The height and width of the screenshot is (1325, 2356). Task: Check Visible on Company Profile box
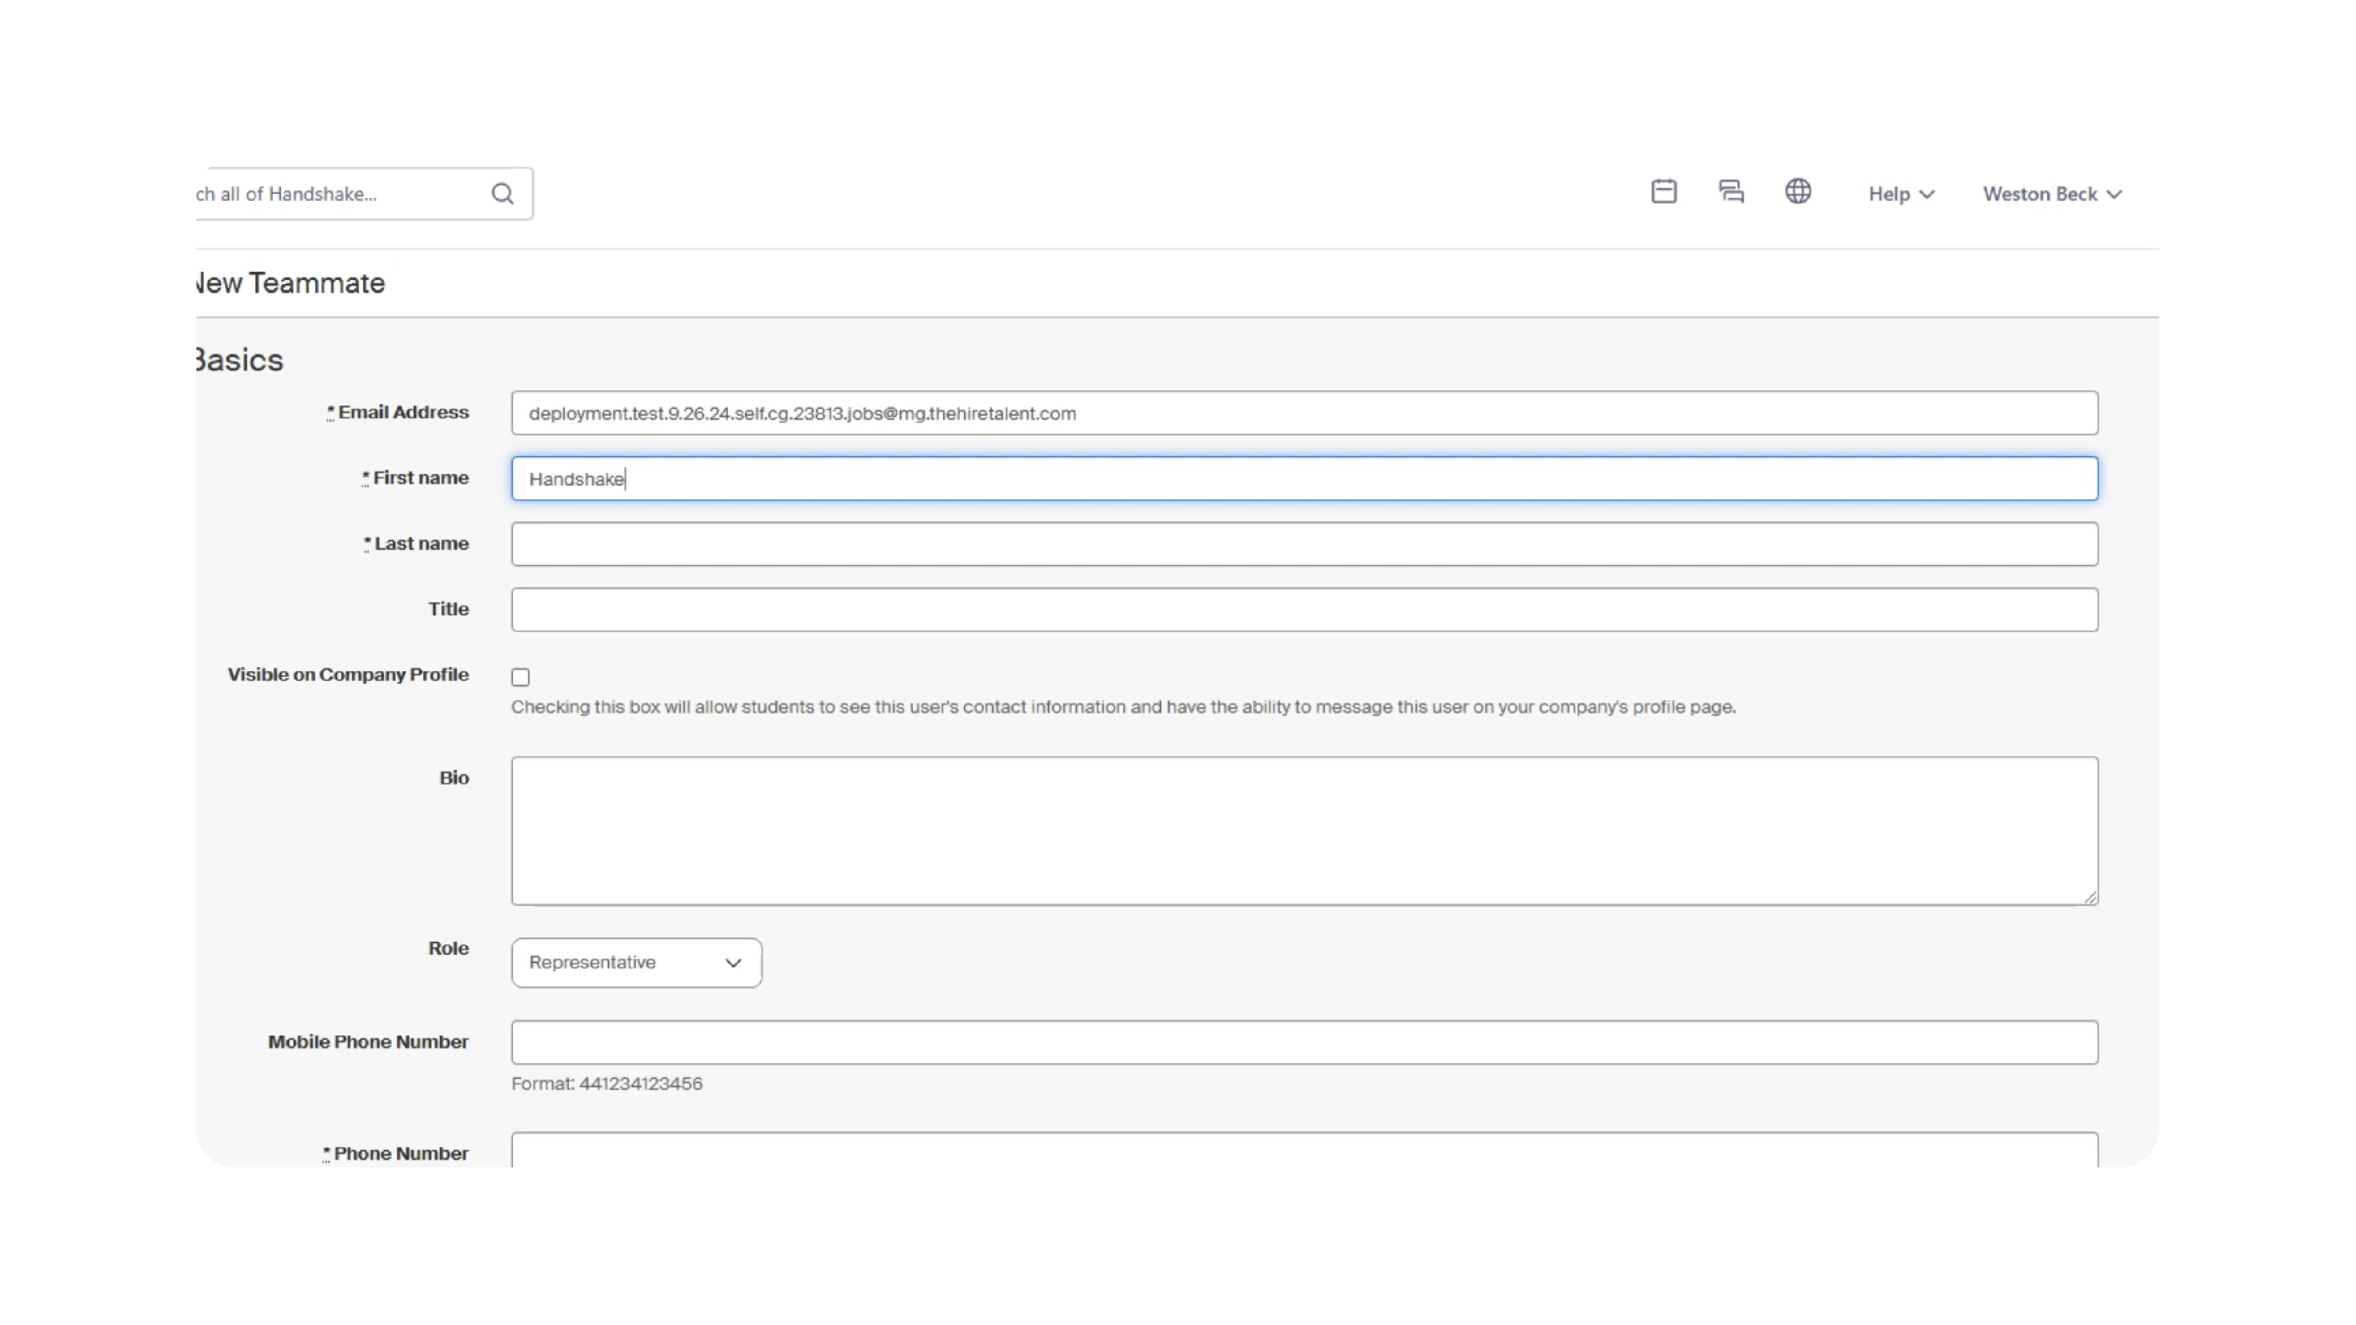[521, 678]
